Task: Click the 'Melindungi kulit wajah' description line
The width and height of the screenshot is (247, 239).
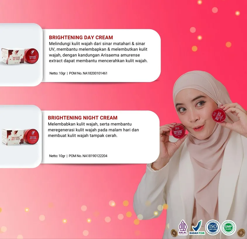Action: click(x=97, y=43)
